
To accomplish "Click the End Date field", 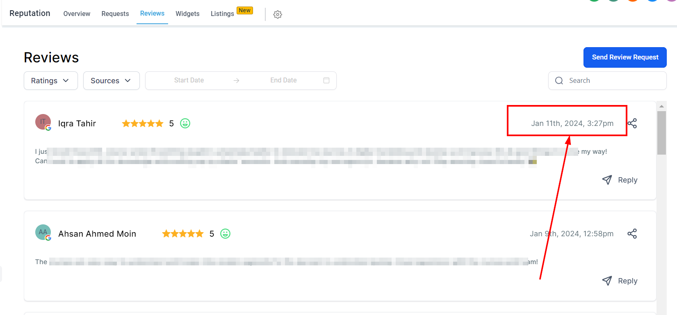I will pos(283,80).
